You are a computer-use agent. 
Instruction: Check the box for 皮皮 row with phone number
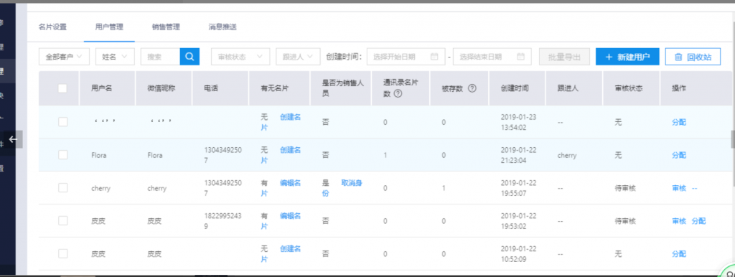(x=63, y=221)
